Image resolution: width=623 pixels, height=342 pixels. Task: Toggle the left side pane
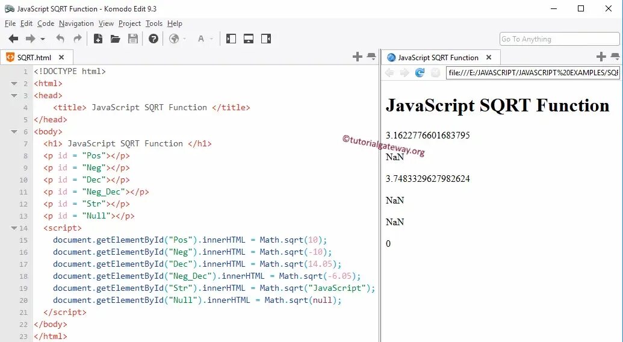click(x=231, y=39)
